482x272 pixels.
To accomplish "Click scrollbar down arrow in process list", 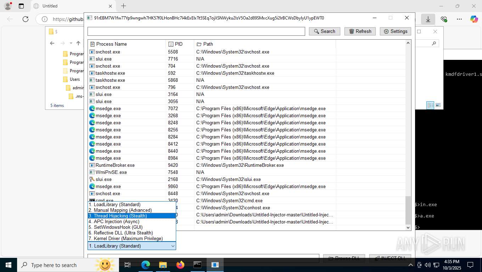I will tap(408, 227).
